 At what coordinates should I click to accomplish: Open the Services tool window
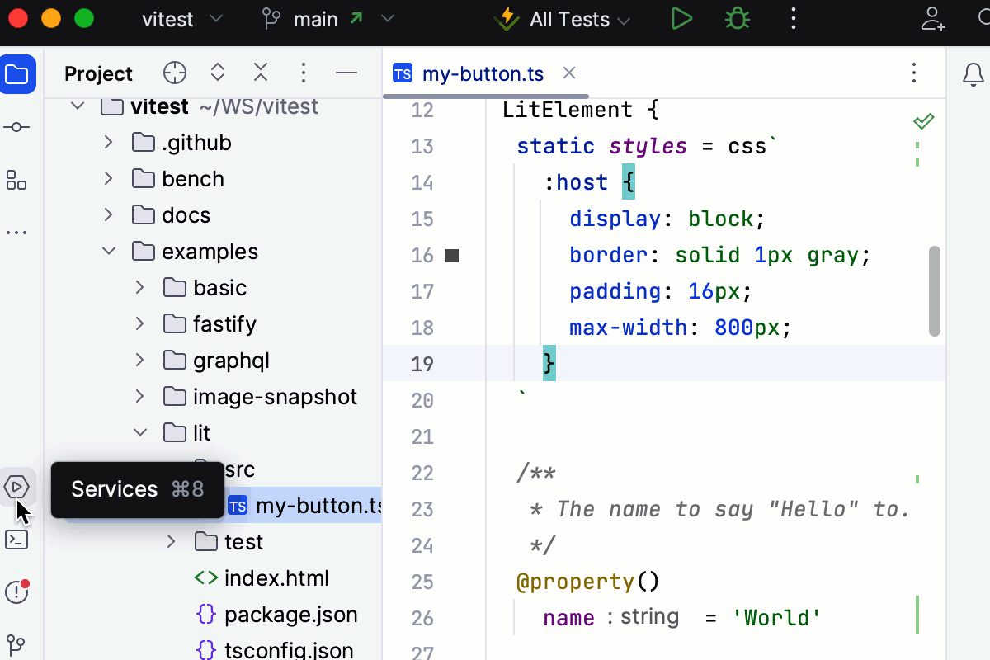[x=18, y=487]
